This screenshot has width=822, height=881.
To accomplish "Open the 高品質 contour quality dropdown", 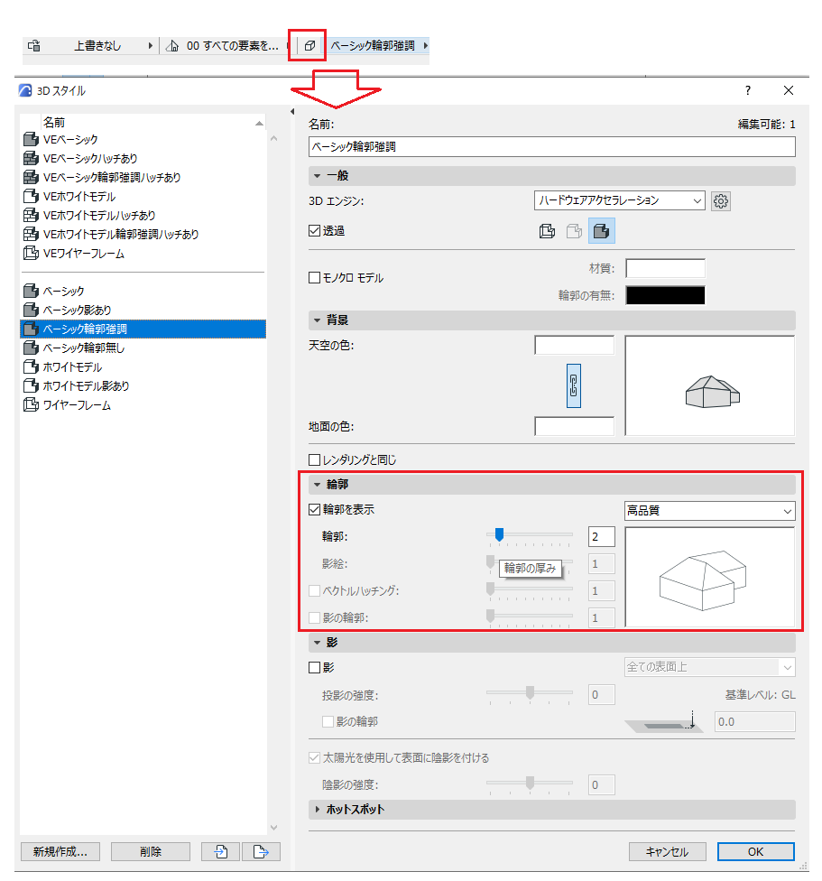I will [710, 511].
